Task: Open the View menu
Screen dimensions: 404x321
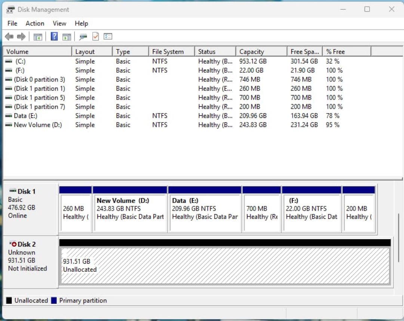Action: (59, 23)
